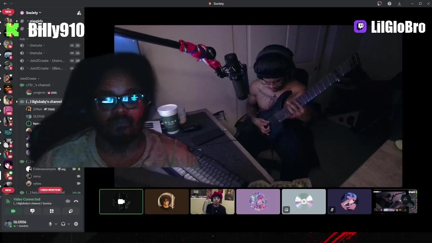Go back with title bar arrow
Viewport: 432px width, 243px height.
click(x=5, y=4)
